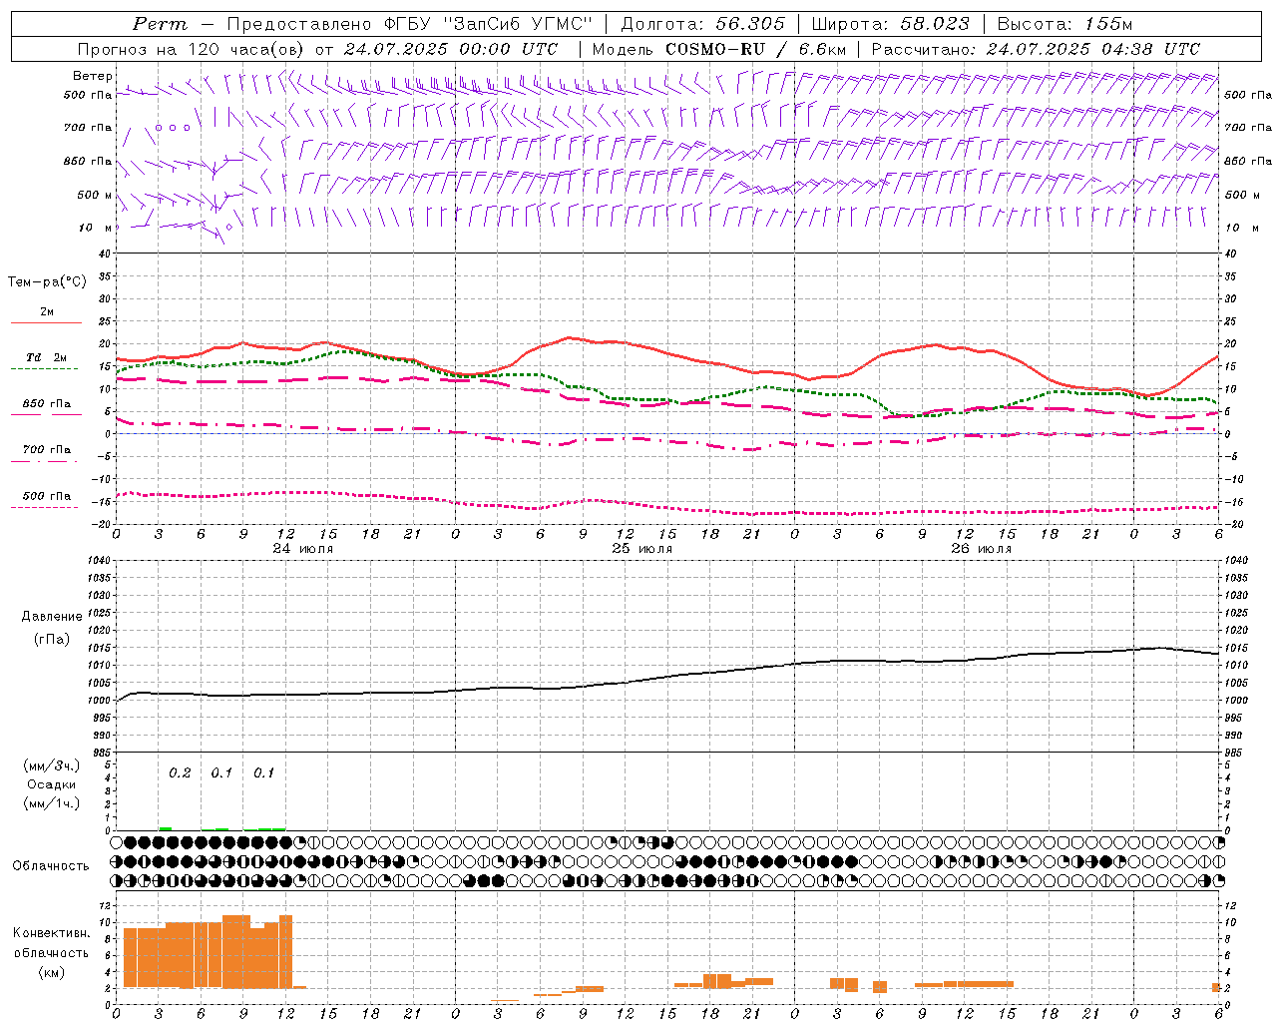Click the "Perm" station title
This screenshot has height=1022, width=1277.
tap(160, 24)
